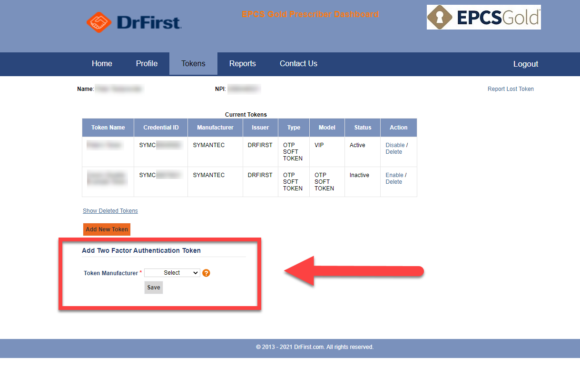The height and width of the screenshot is (368, 580).
Task: Click the Add New Token button
Action: coord(107,229)
